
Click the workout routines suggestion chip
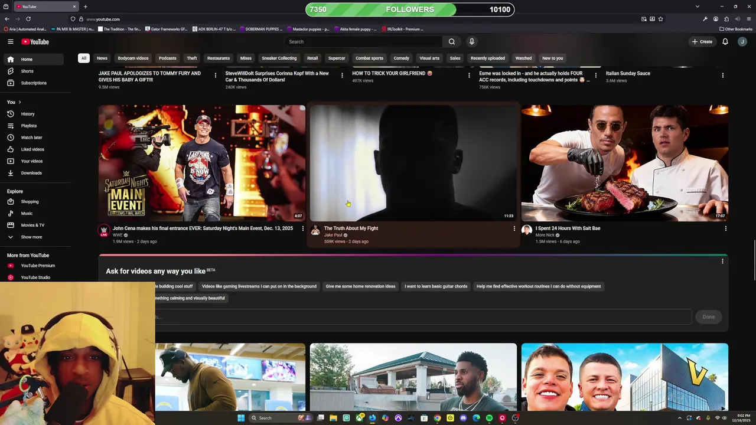coord(539,286)
